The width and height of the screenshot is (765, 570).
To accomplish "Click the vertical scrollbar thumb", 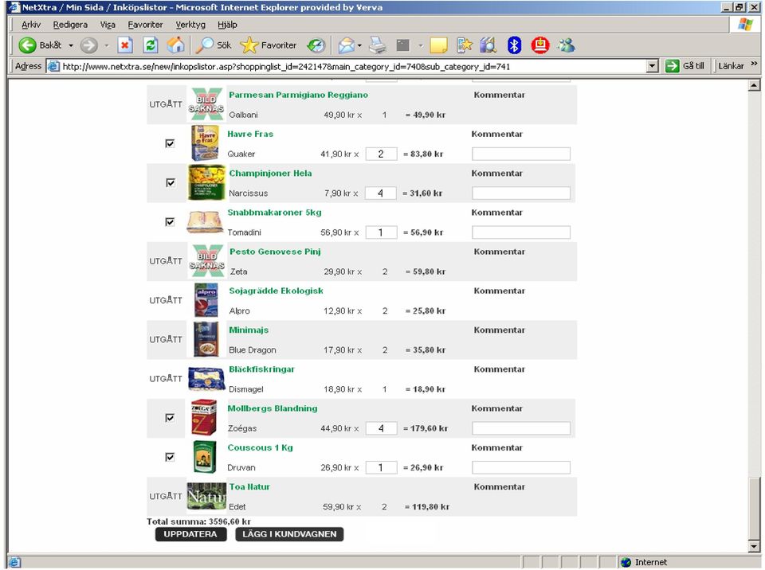I will point(755,509).
